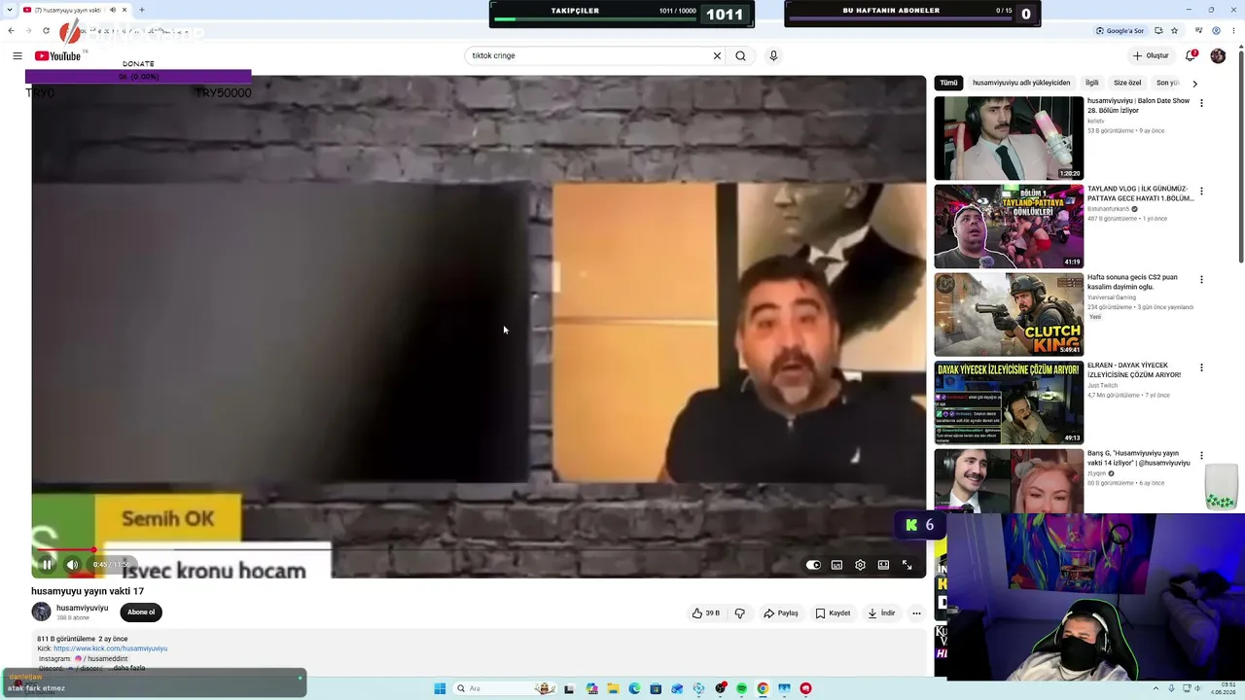Open a new browser tab
This screenshot has height=700, width=1245.
pyautogui.click(x=142, y=10)
